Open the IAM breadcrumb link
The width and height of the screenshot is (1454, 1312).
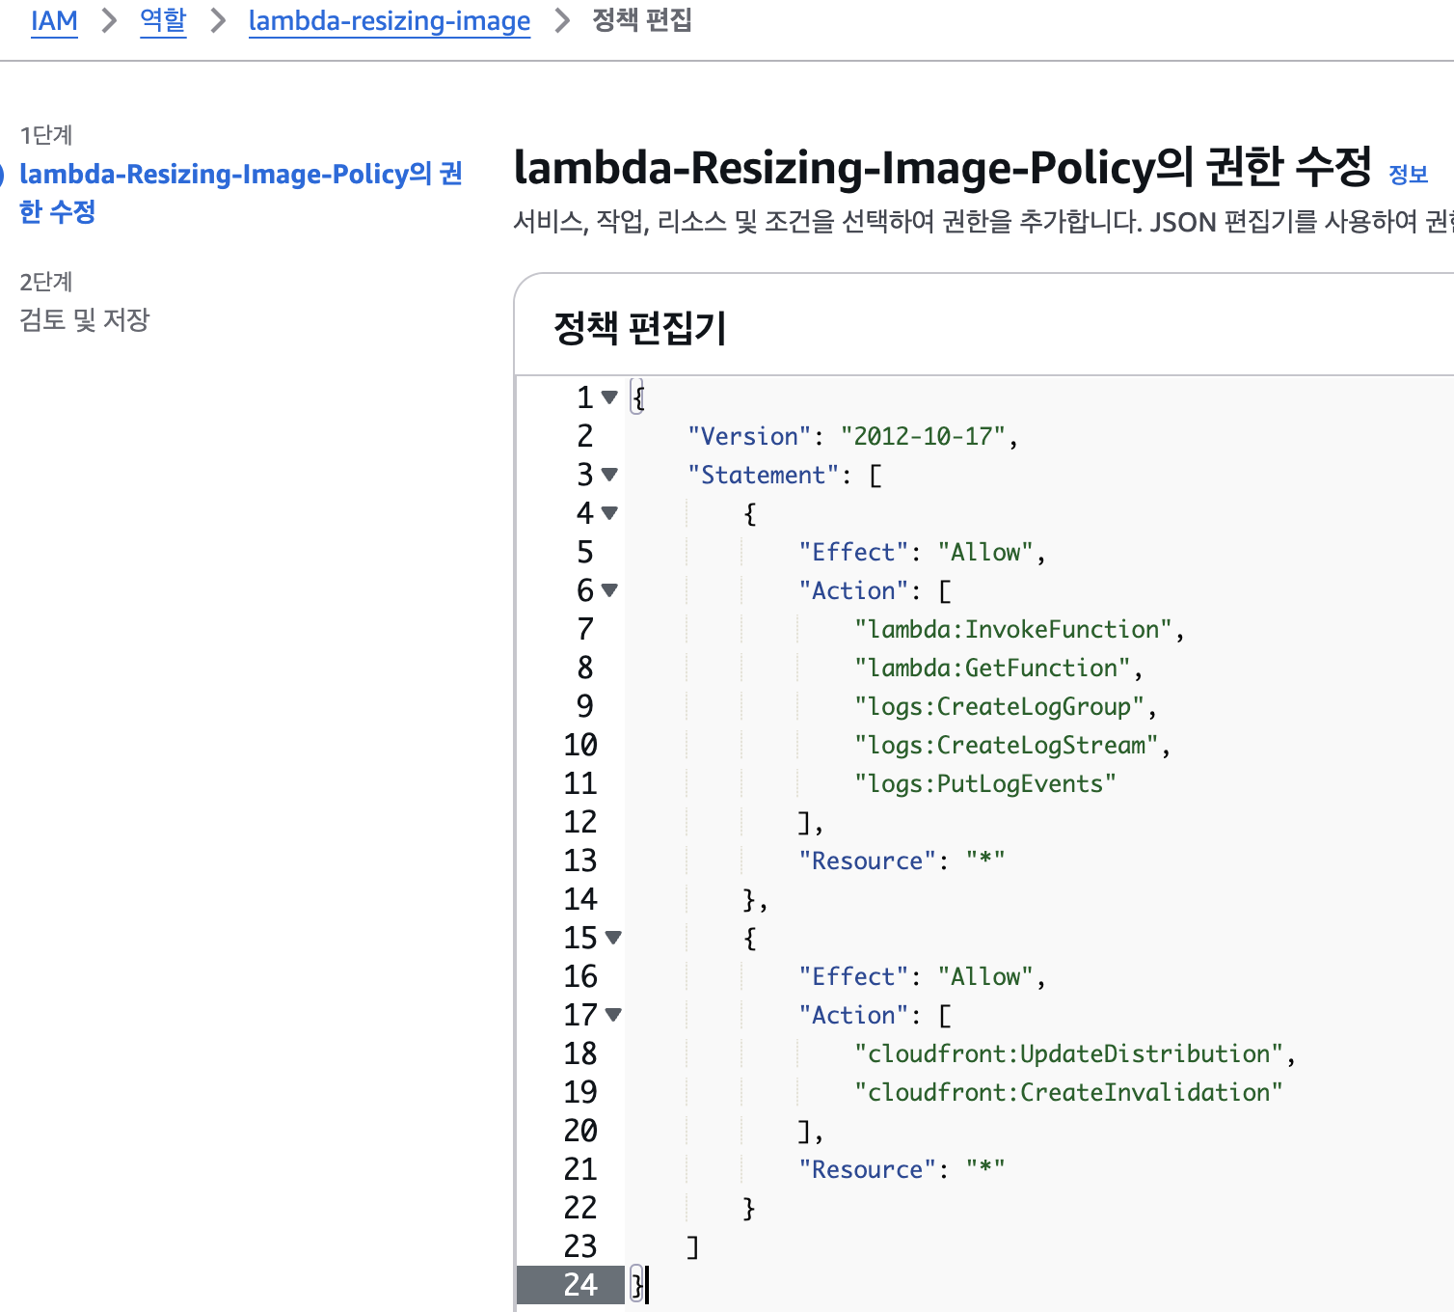tap(54, 20)
